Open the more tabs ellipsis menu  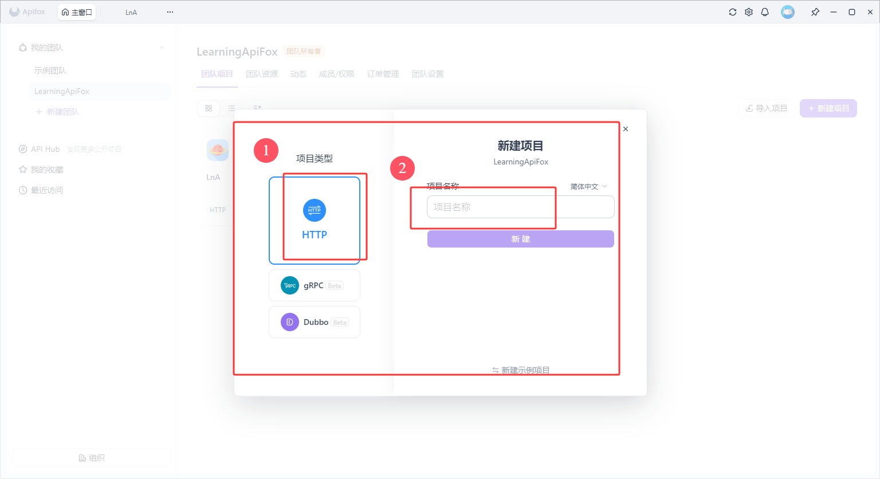tap(170, 12)
